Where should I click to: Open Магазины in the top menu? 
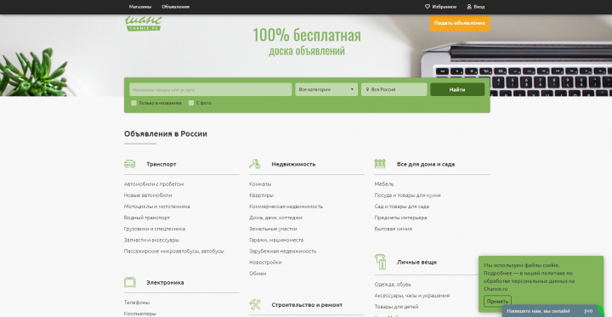[x=140, y=7]
